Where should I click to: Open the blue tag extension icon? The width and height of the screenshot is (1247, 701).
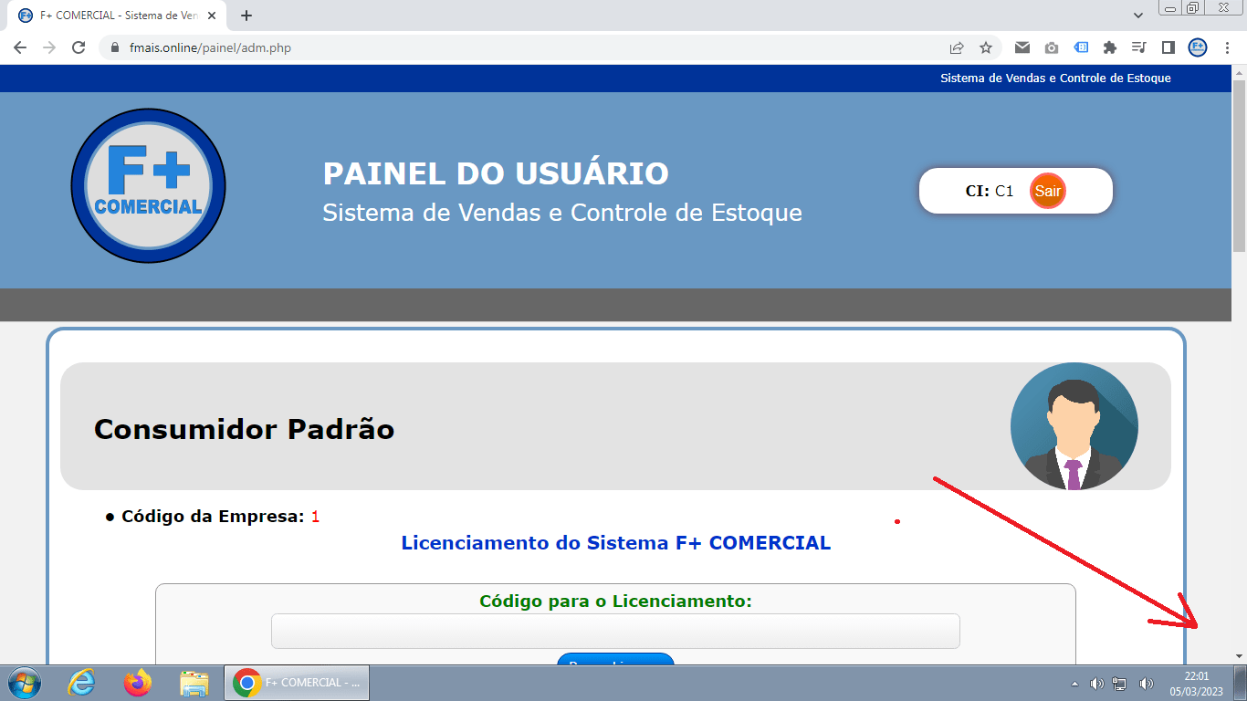pos(1081,47)
